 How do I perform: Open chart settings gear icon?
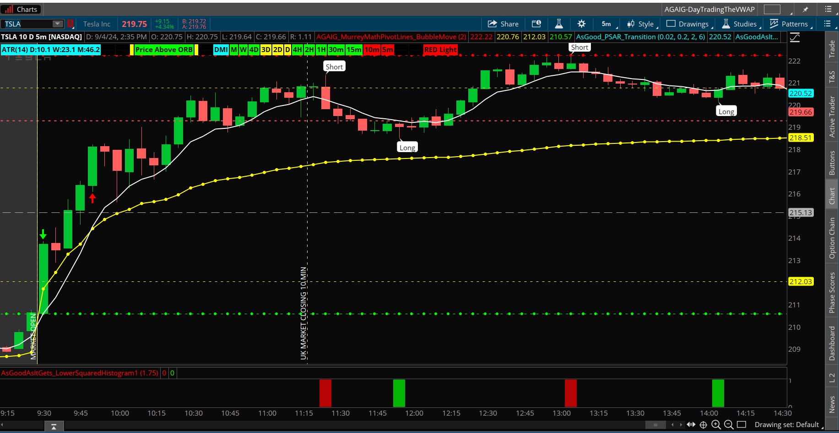581,24
